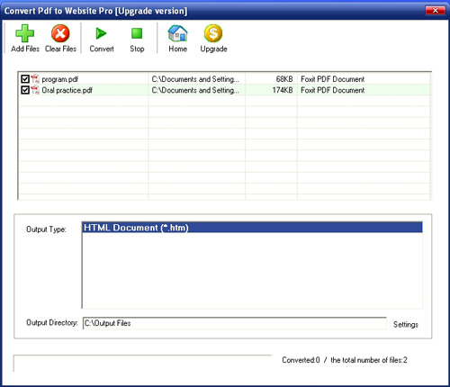Click the conversion progress bar
Viewport: 450px width, 387px height.
click(142, 364)
